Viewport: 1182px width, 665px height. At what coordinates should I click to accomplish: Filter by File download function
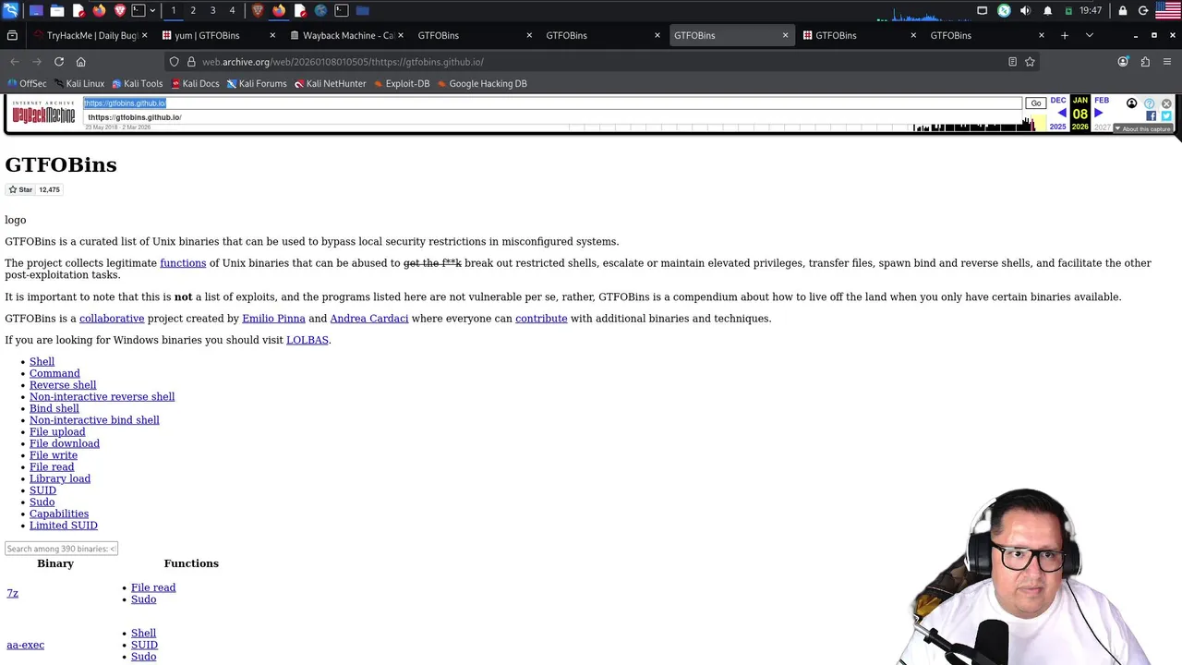[x=65, y=443]
